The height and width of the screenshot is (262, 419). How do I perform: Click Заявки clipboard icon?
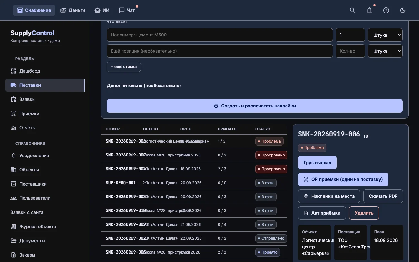click(14, 99)
